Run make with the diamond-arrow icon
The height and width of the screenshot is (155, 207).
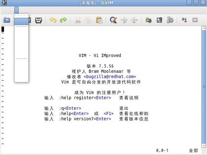click(184, 20)
